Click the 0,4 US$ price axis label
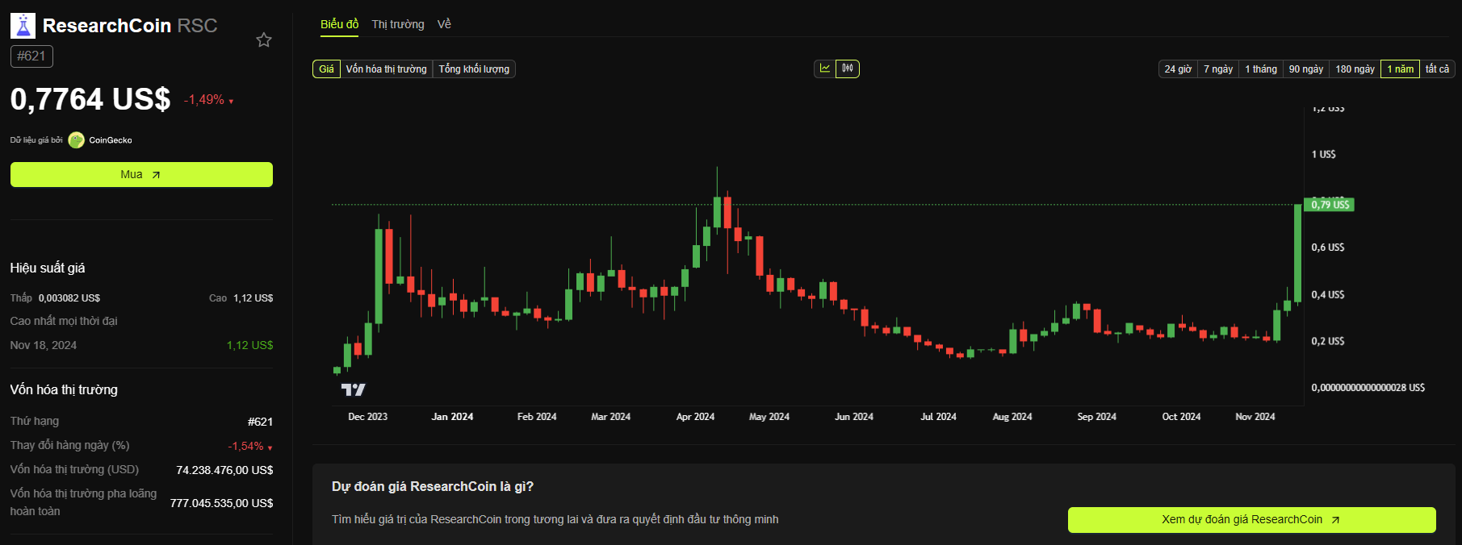Viewport: 1462px width, 545px height. pyautogui.click(x=1327, y=294)
